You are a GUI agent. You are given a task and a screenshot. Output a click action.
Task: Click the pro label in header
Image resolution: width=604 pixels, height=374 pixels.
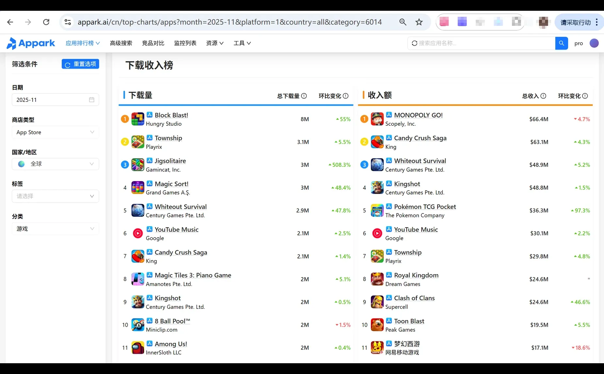coord(579,43)
